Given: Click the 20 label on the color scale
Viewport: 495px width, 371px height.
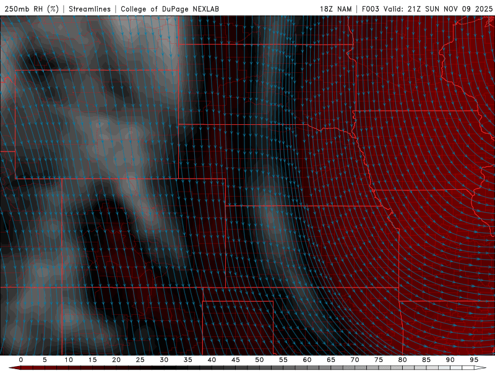Looking at the screenshot, I should point(116,360).
